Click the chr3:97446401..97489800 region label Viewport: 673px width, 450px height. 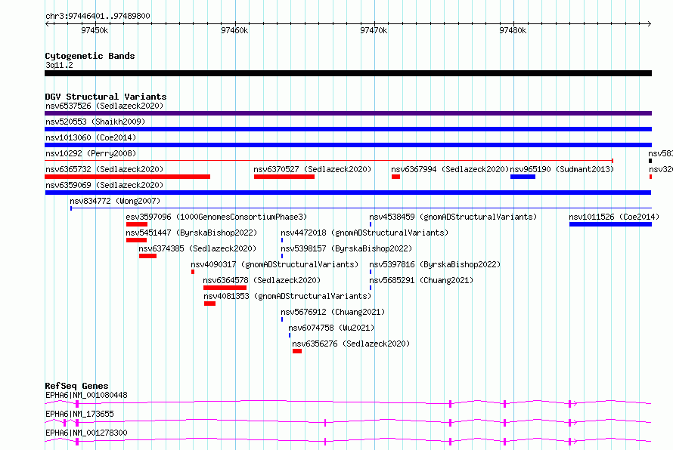tap(98, 16)
